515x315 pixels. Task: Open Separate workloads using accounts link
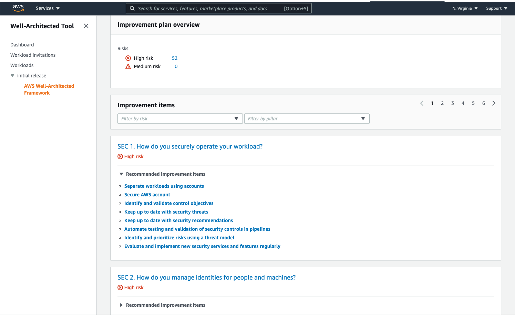click(164, 186)
